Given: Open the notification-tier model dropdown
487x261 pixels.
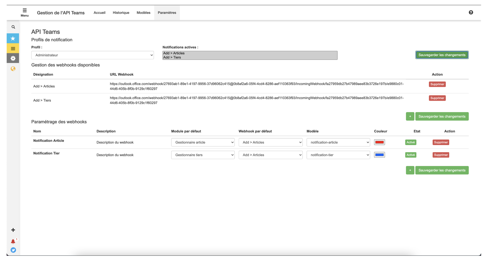Looking at the screenshot, I should (x=338, y=155).
